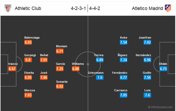Click Iraizoz's 6.67 rating badge
Screen dimensions: 176x111
[12, 69]
